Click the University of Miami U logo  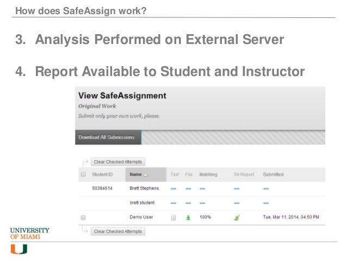pyautogui.click(x=19, y=249)
